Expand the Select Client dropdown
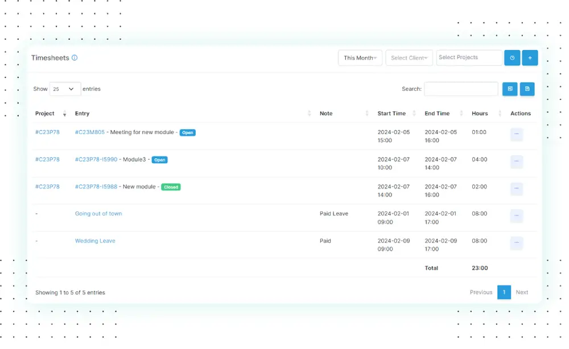 (409, 57)
